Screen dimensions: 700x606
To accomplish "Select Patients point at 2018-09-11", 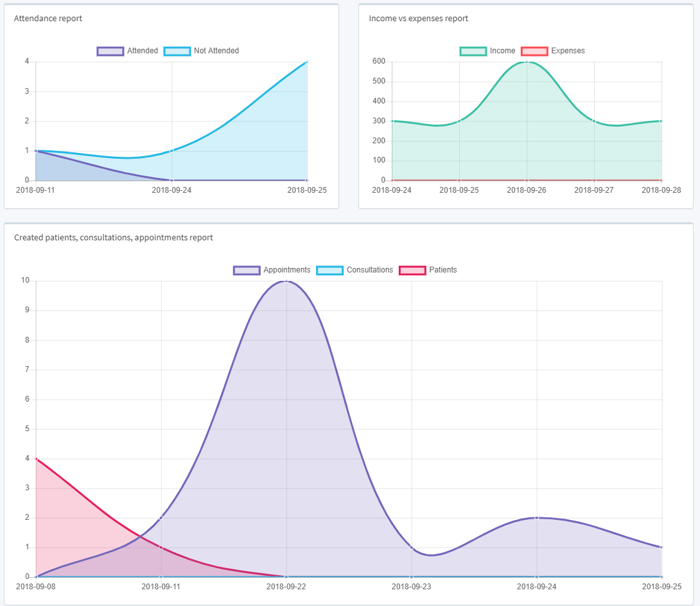I will click(161, 548).
